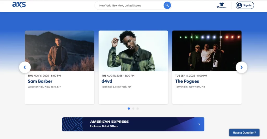Select the third carousel page dot
The height and width of the screenshot is (139, 267).
pos(138,109)
